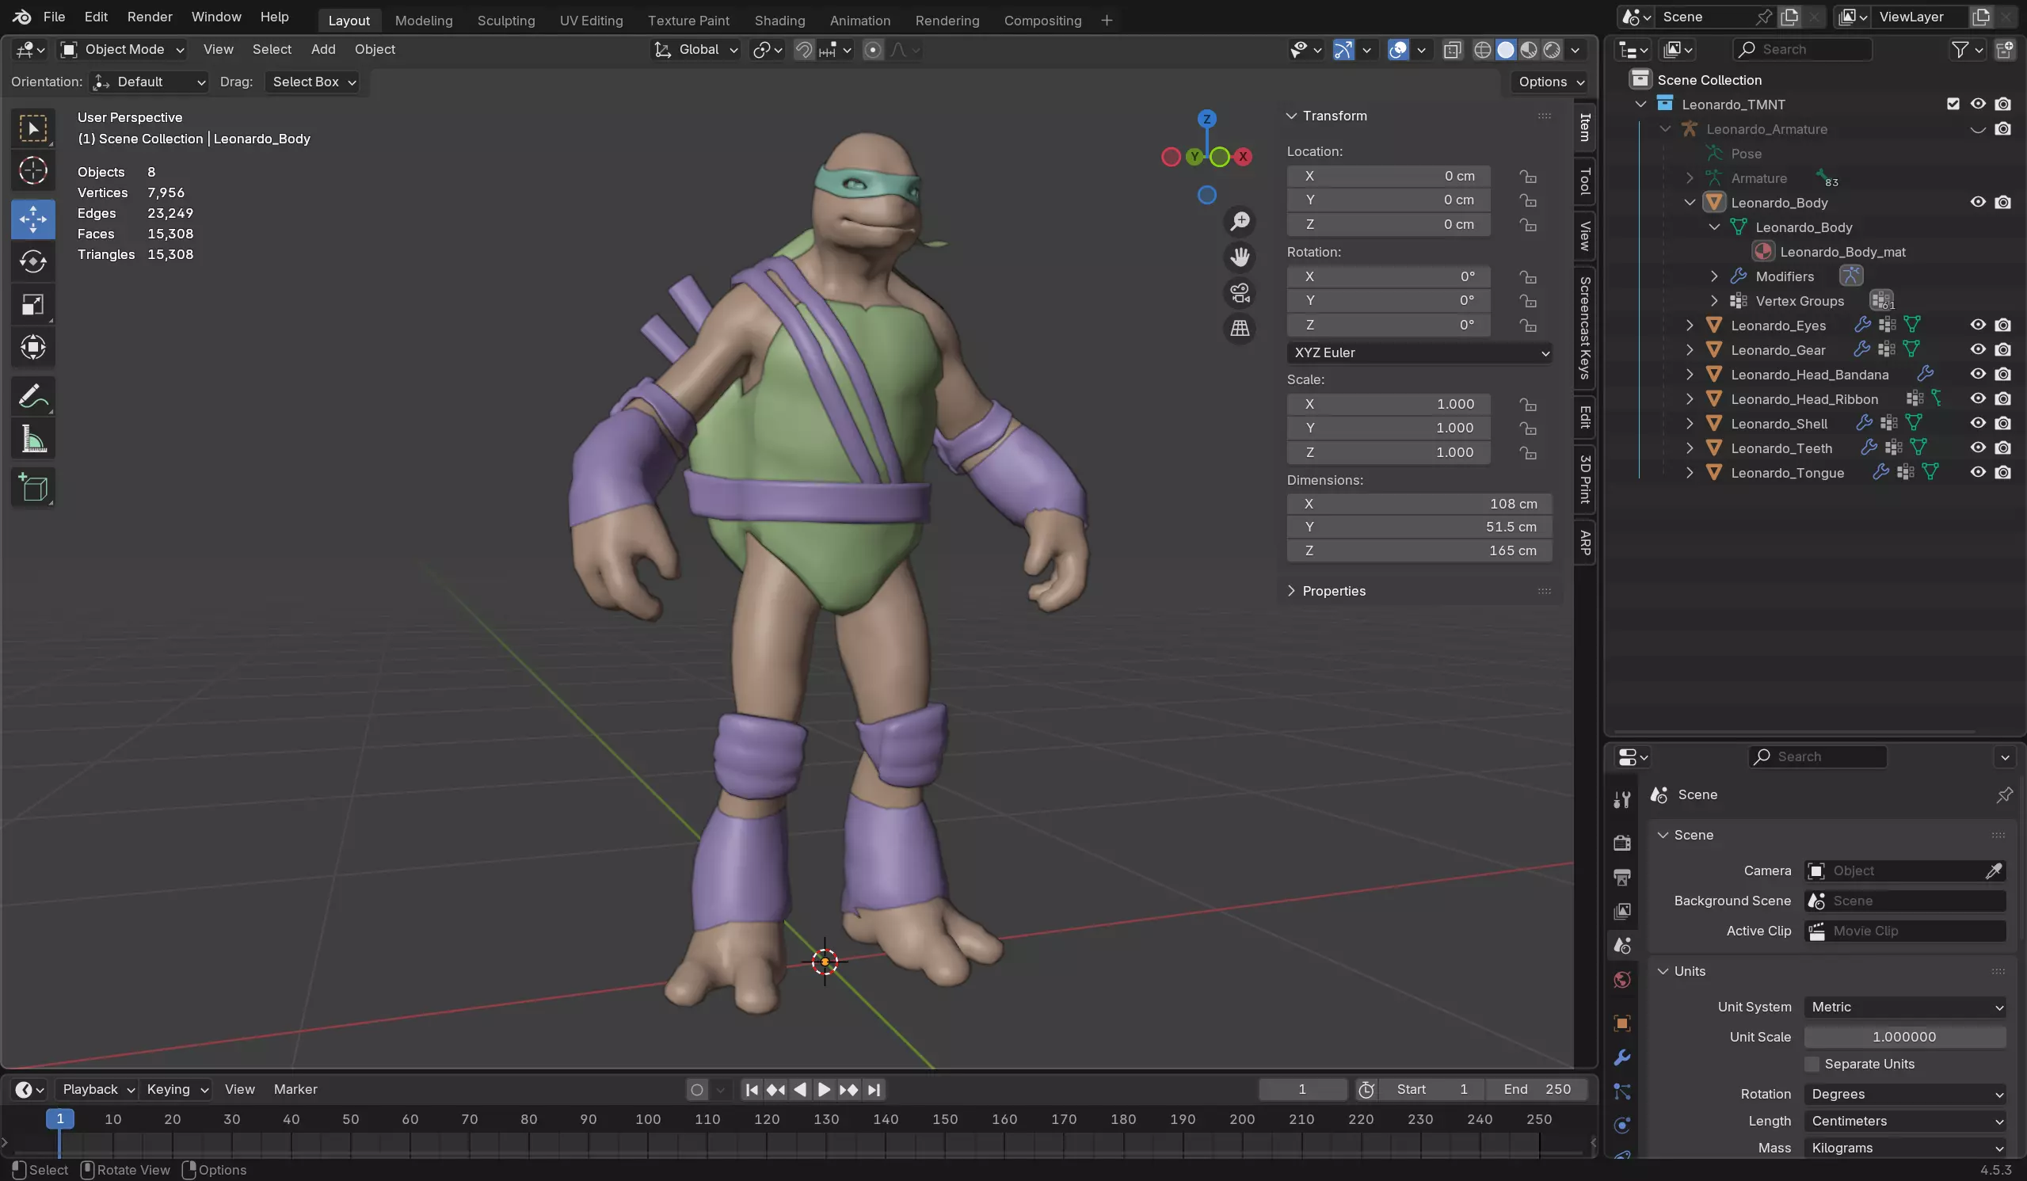
Task: Open the 3D Print sidebar tab
Action: (x=1584, y=479)
